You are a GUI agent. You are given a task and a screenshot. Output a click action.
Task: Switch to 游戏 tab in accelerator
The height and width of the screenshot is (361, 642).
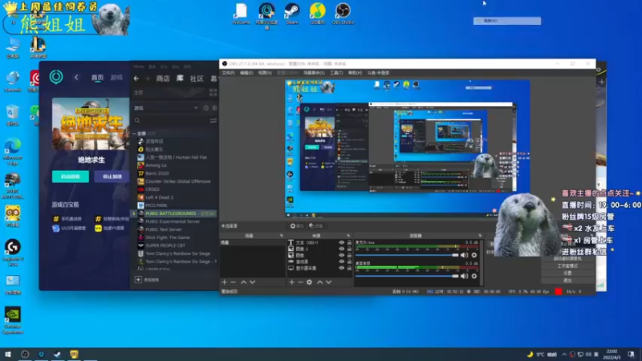click(x=116, y=77)
